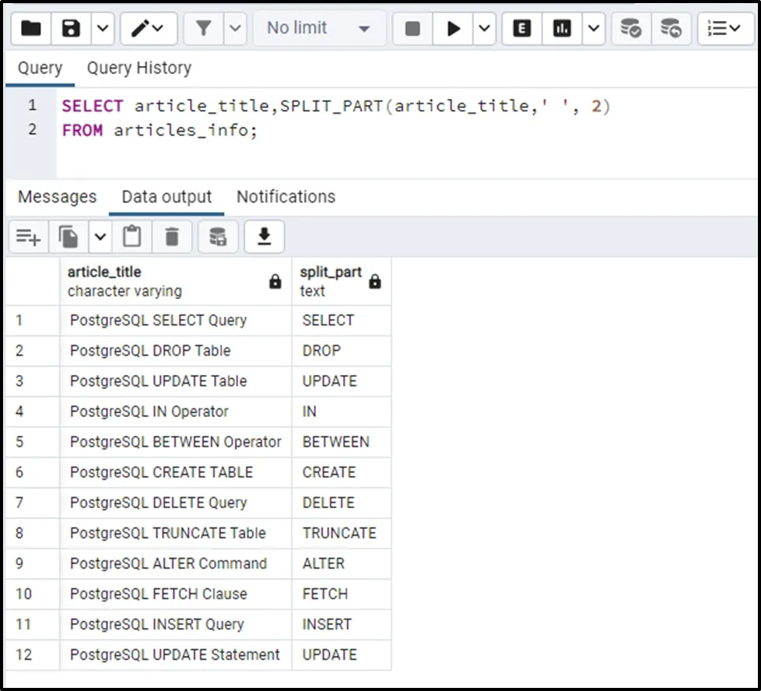Click the Commit database icon
761x691 pixels.
tap(630, 29)
